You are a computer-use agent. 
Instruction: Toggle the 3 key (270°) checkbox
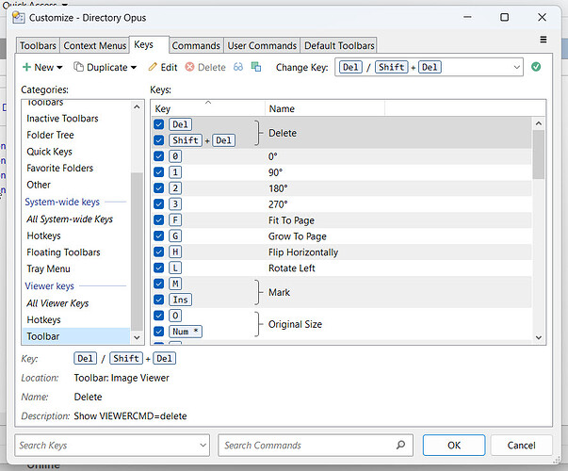158,204
